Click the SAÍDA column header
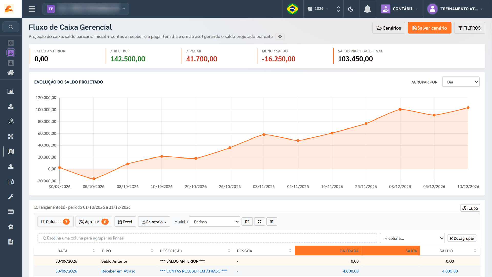Image resolution: width=492 pixels, height=277 pixels. pos(391,251)
